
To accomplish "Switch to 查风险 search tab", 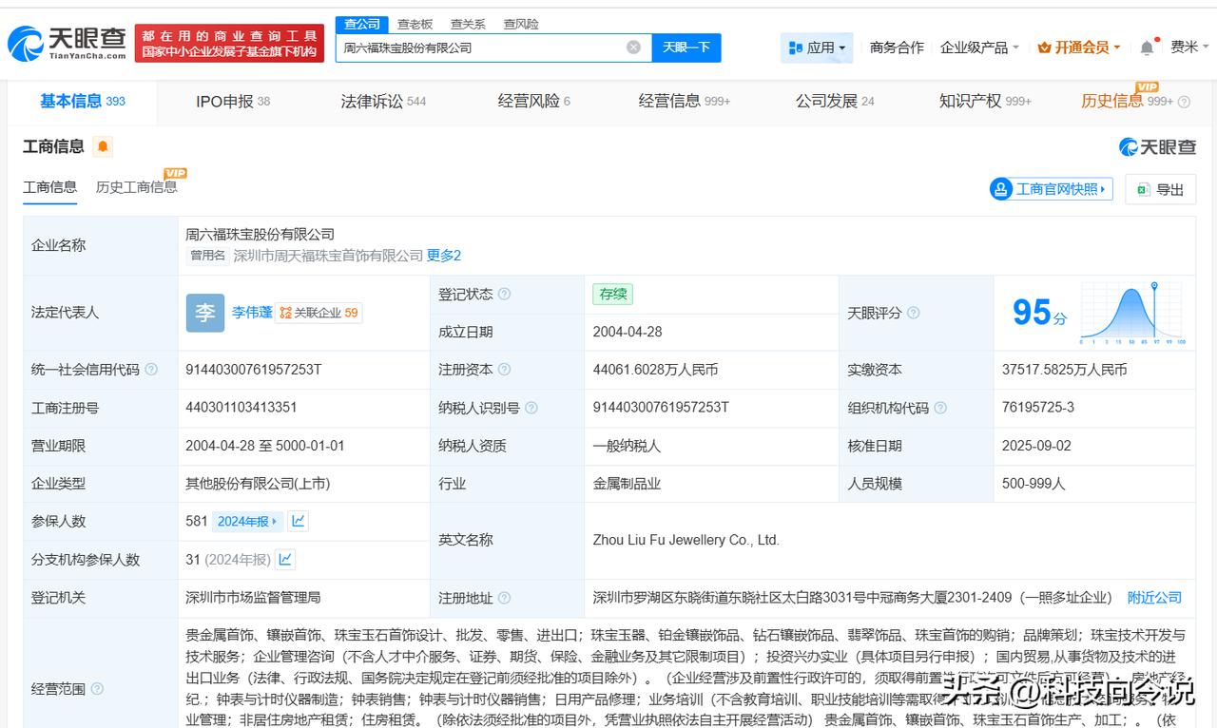I will (521, 24).
